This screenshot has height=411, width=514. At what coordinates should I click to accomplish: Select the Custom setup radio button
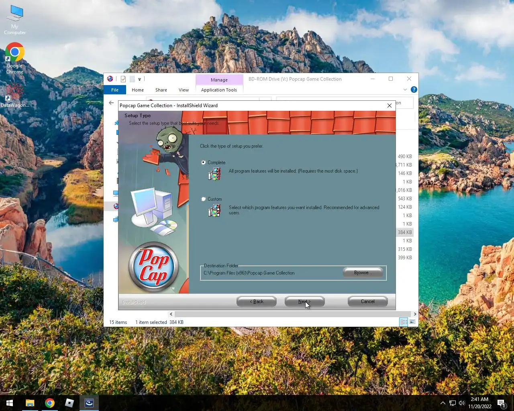(x=203, y=199)
